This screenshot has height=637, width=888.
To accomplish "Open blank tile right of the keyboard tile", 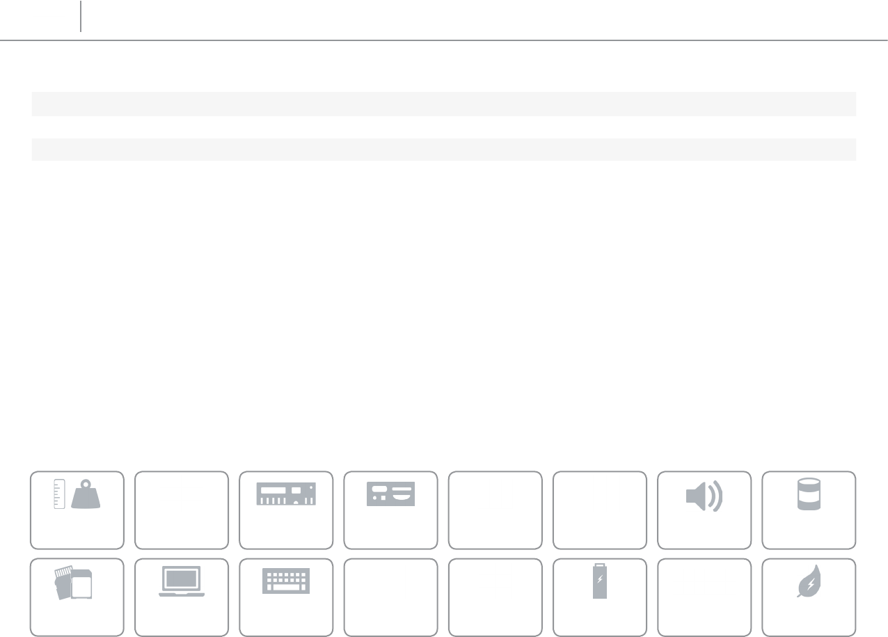I will pyautogui.click(x=390, y=597).
